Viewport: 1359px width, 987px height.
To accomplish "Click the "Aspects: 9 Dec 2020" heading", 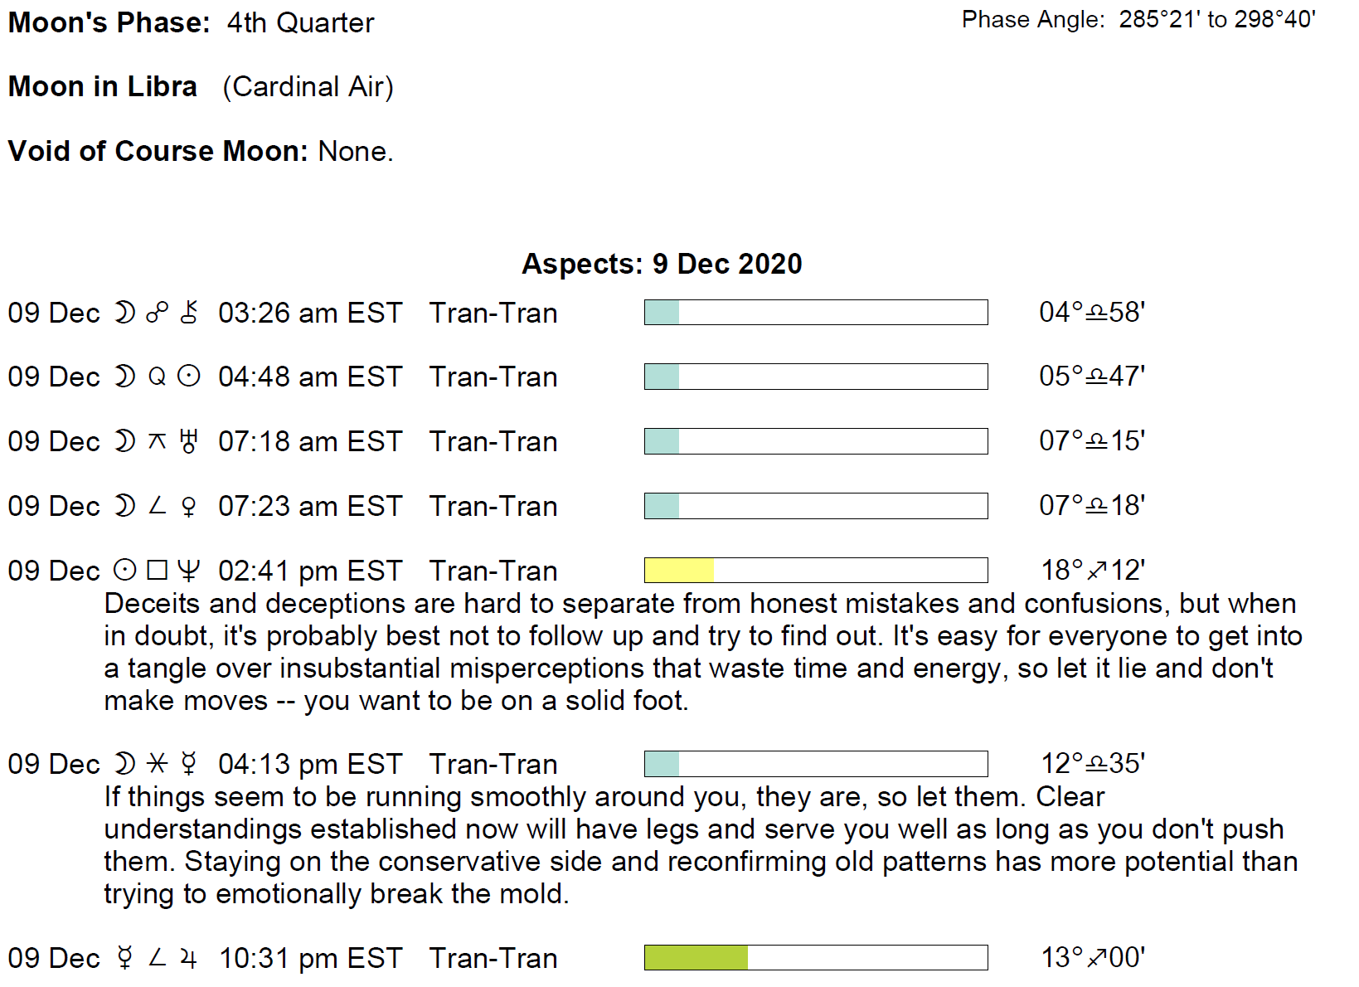I will [x=662, y=264].
